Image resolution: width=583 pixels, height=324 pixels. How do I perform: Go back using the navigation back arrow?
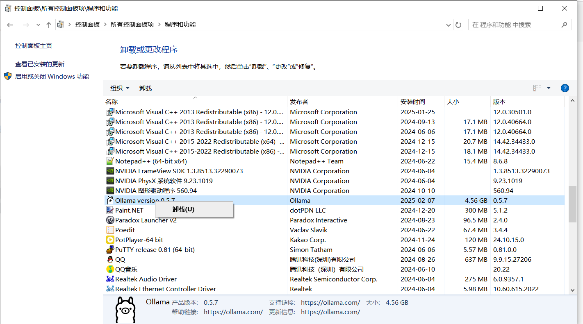coord(10,25)
